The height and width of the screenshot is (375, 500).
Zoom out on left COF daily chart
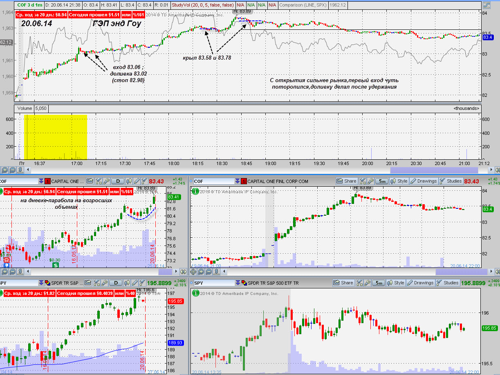click(x=12, y=272)
